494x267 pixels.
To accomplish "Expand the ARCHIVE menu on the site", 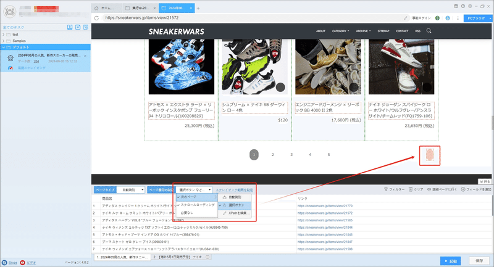I will tap(363, 31).
